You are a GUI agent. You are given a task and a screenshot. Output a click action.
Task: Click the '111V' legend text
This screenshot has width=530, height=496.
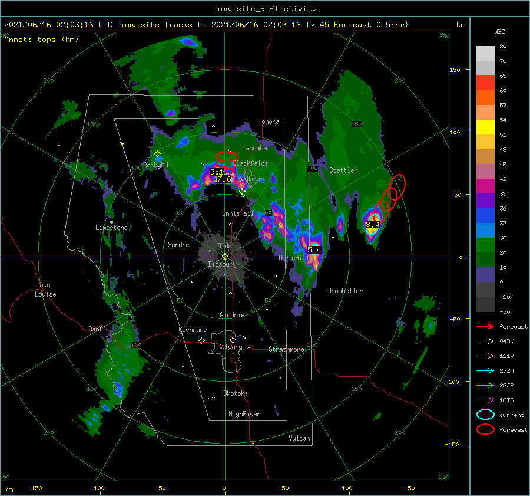click(x=506, y=356)
